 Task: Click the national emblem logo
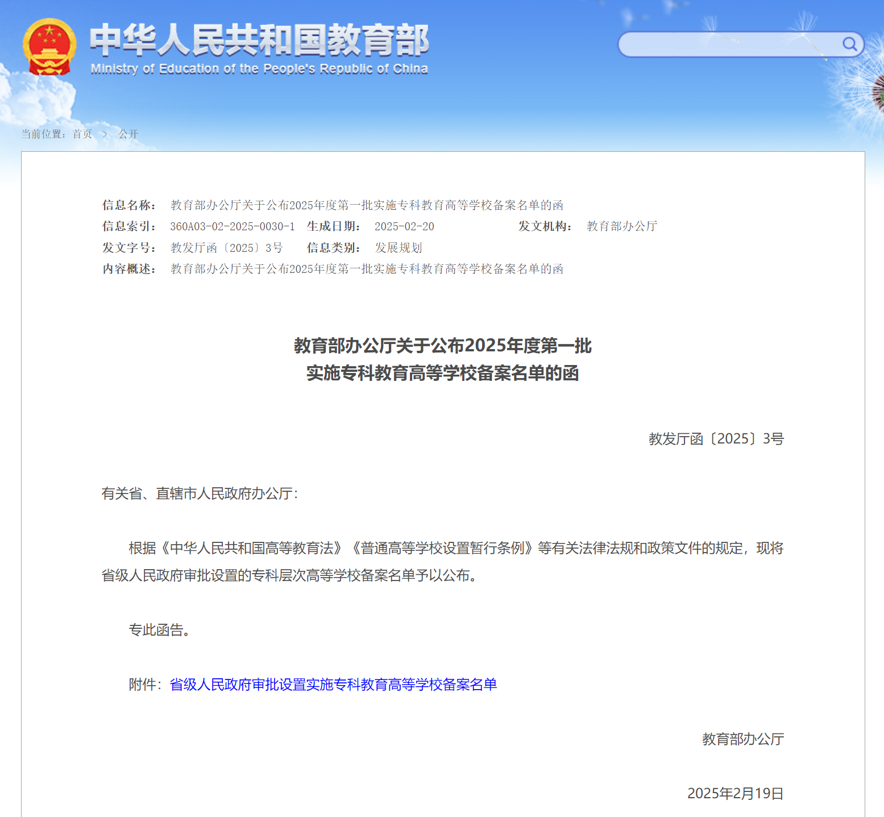coord(49,47)
